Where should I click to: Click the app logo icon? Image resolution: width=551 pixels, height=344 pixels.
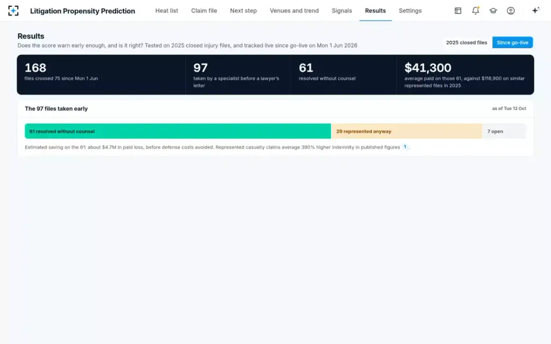point(13,11)
